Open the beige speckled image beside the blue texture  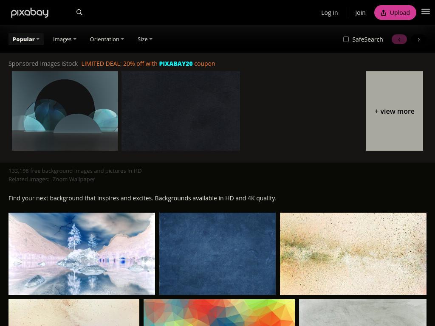coord(353,254)
